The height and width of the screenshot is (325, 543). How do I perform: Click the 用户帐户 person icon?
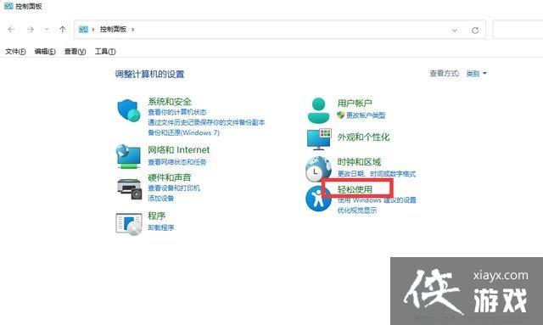coord(318,110)
